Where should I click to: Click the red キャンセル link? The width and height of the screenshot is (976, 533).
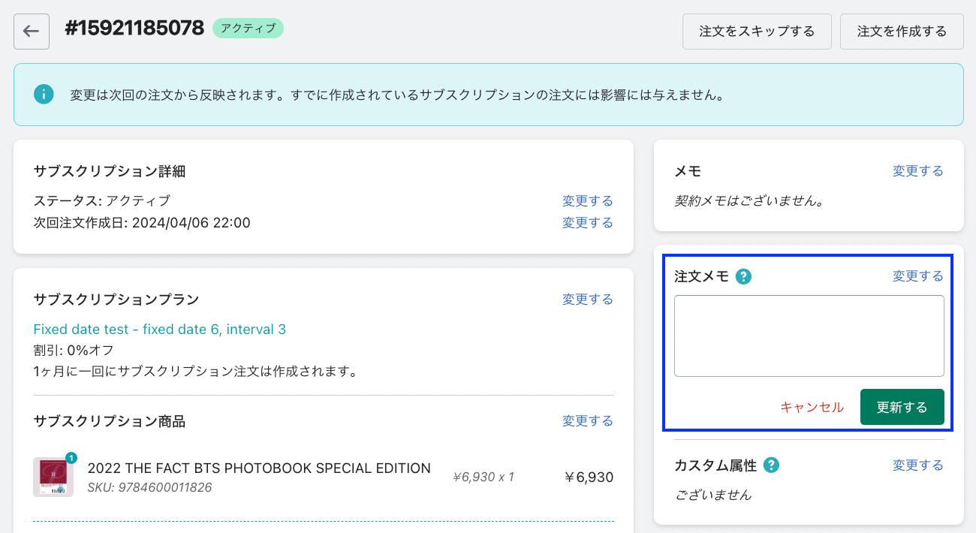812,408
